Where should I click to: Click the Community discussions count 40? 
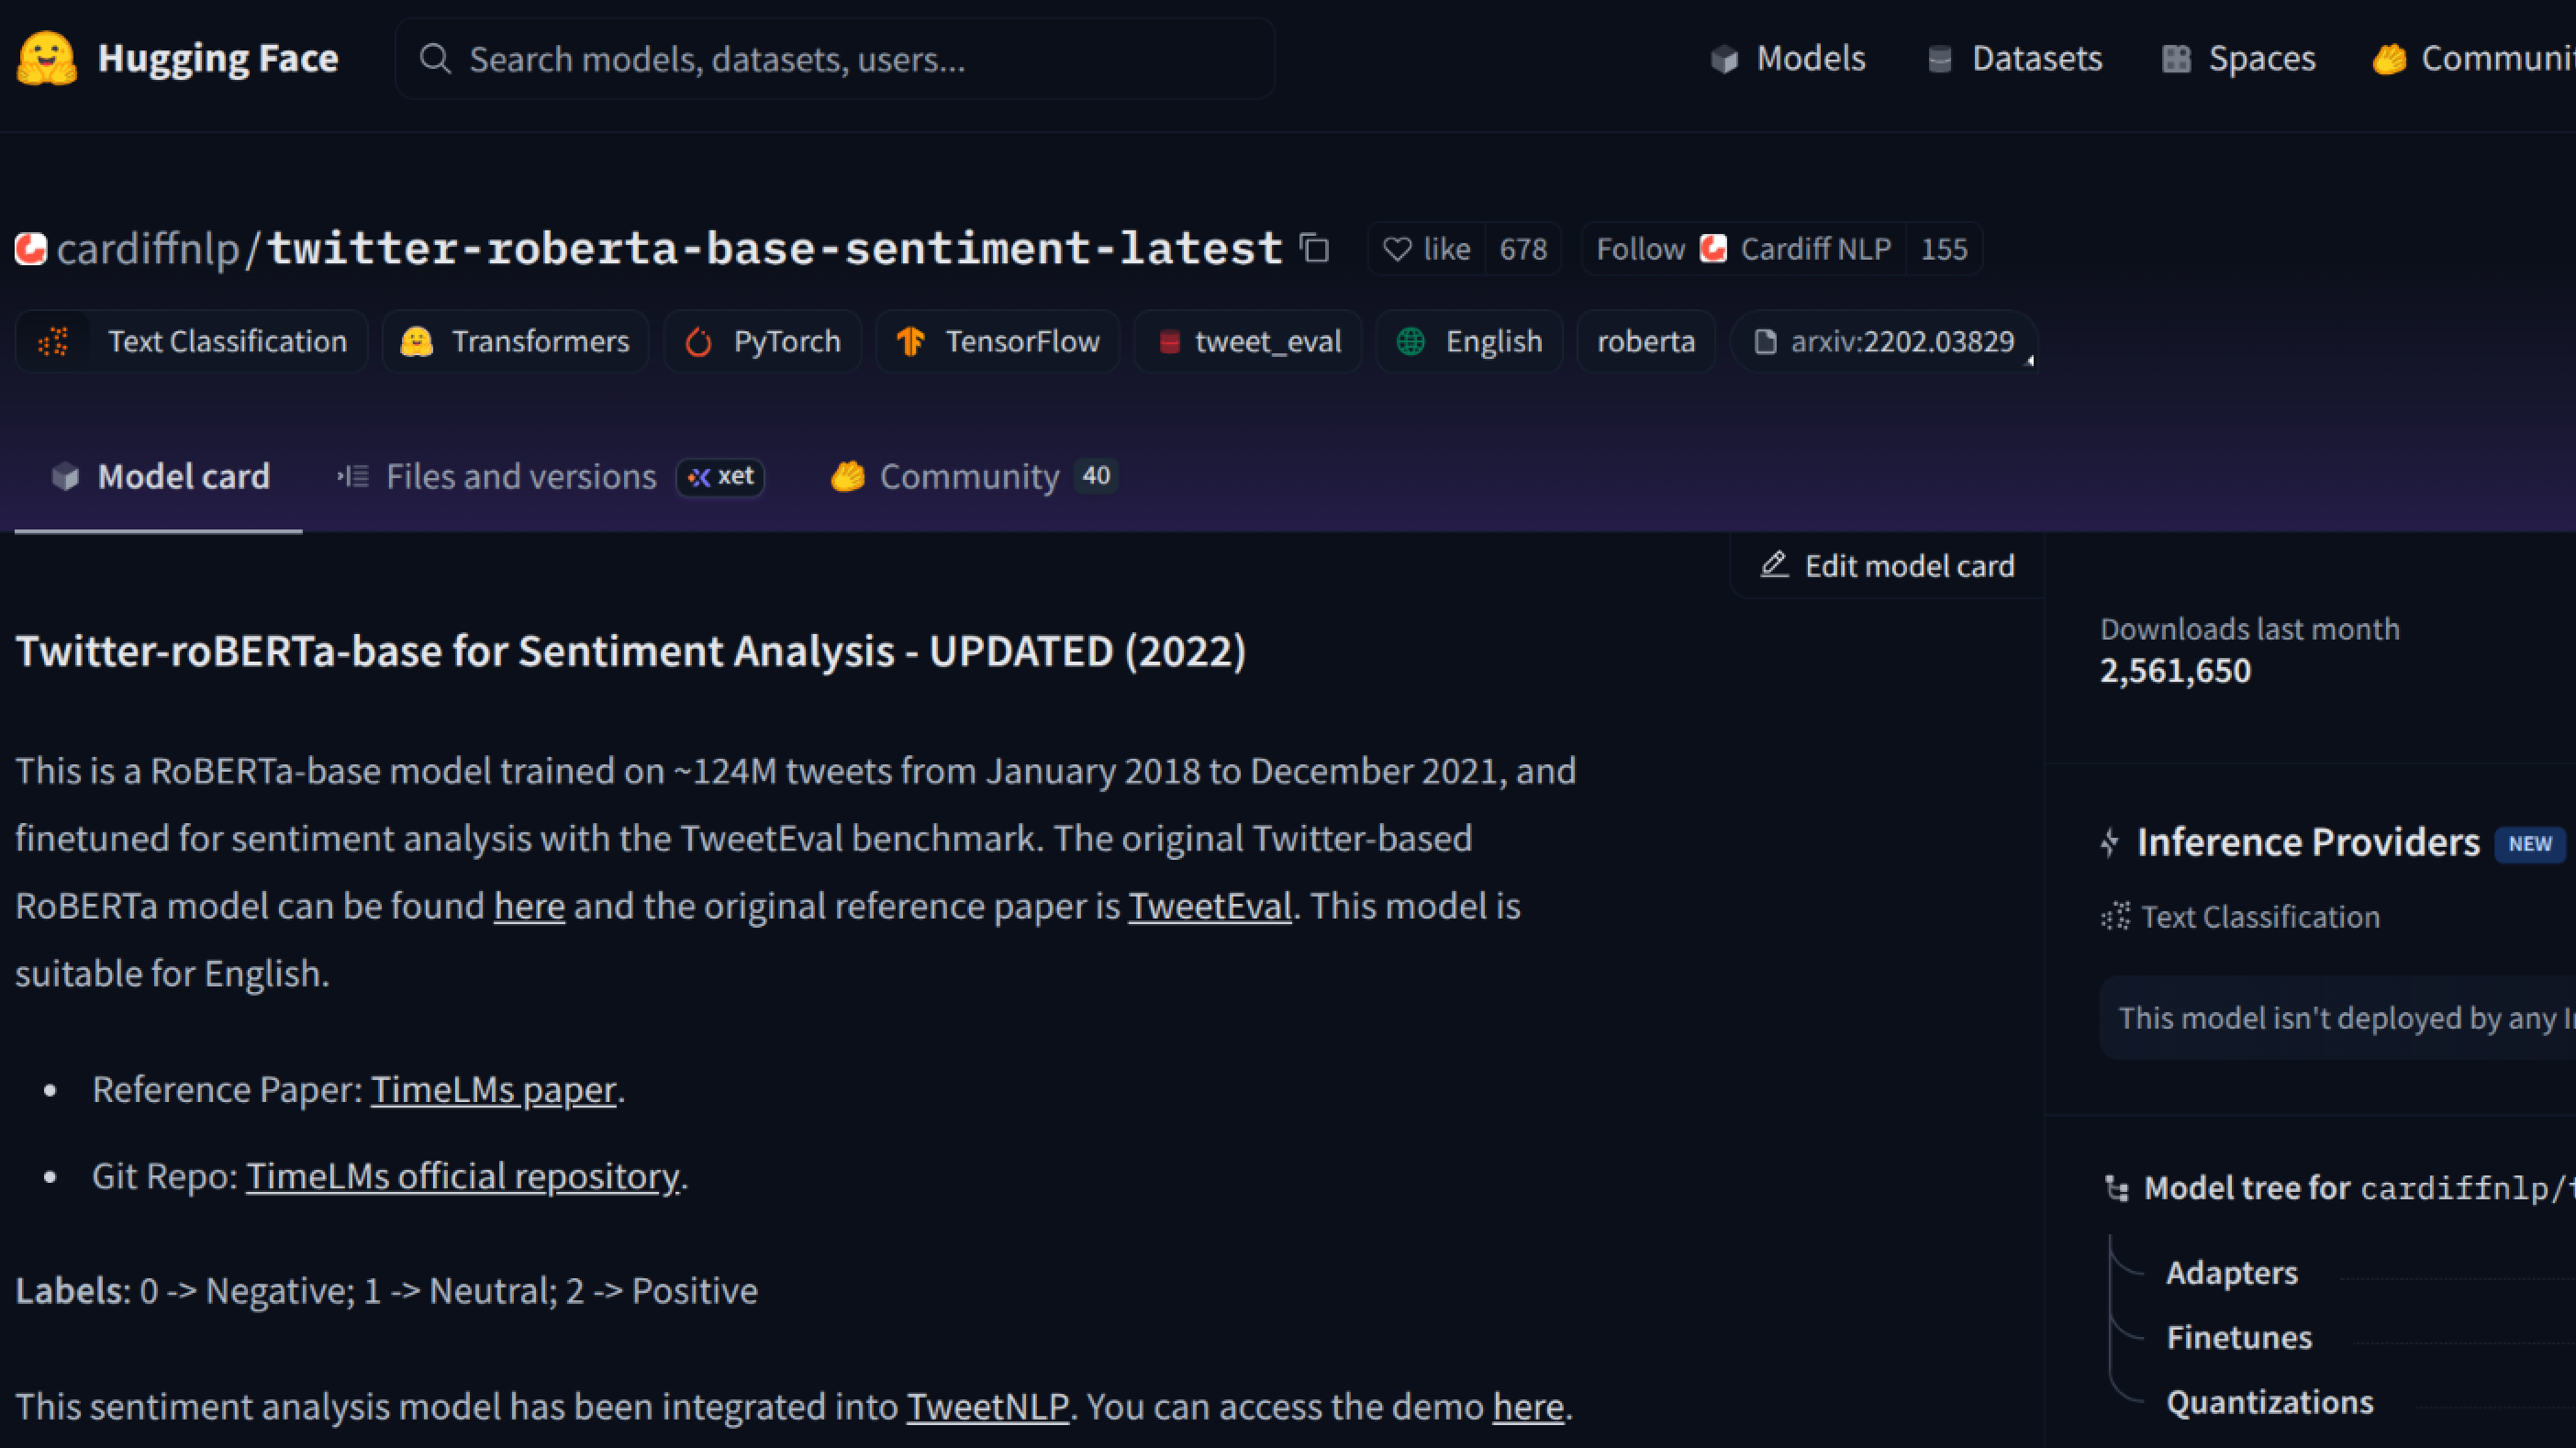click(x=1096, y=476)
